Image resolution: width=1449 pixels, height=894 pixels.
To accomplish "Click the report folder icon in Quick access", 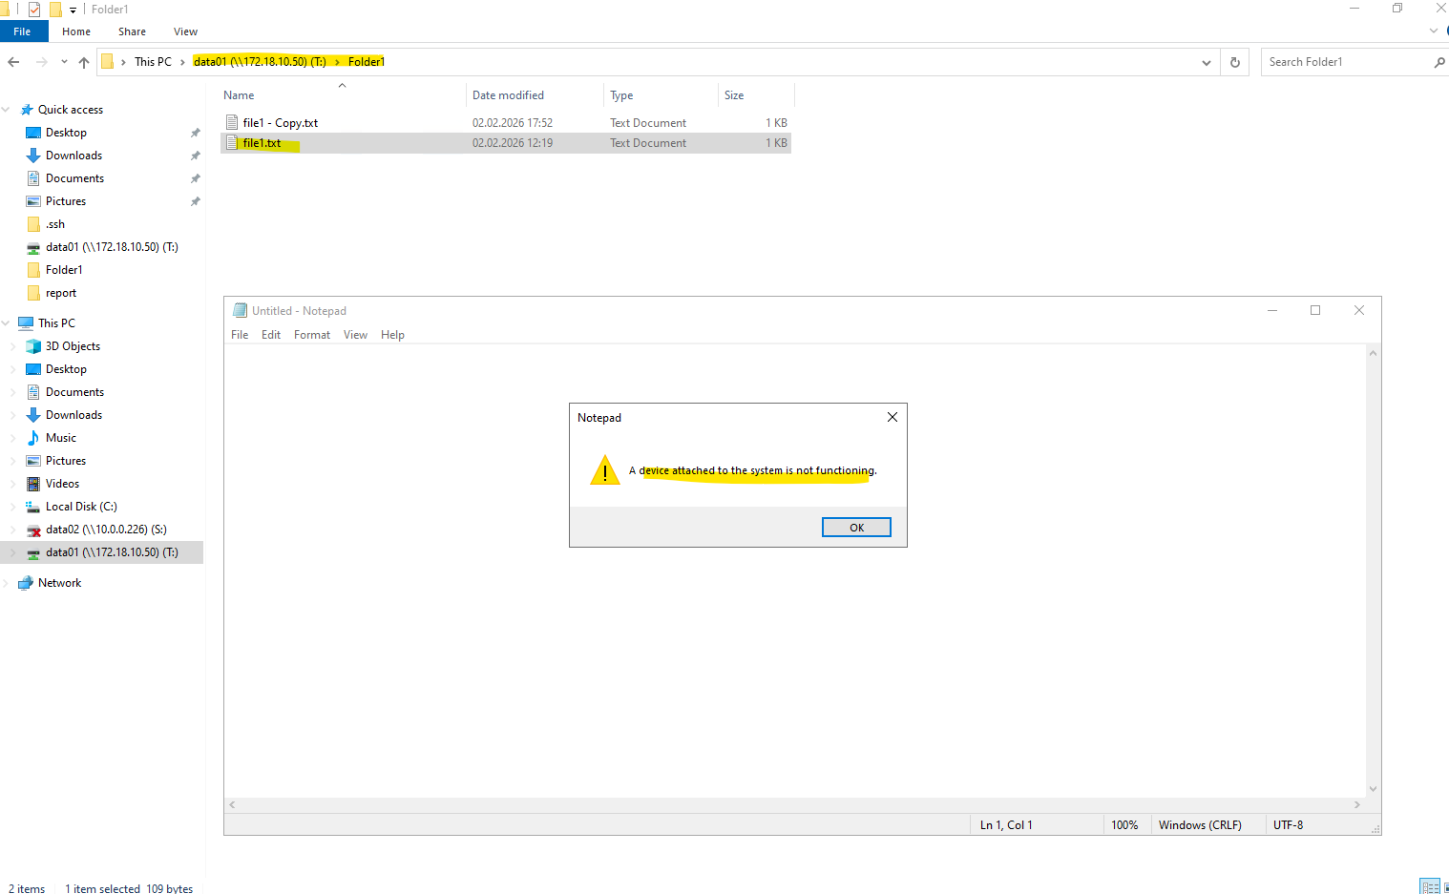I will (33, 293).
